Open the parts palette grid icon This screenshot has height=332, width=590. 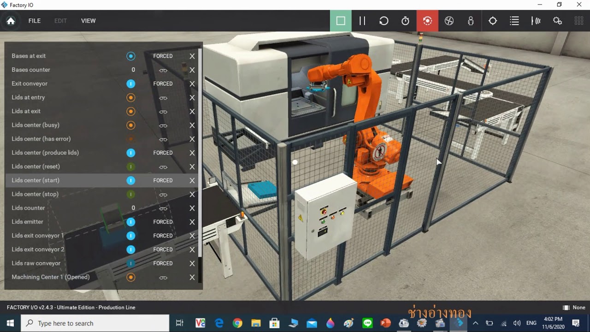(579, 21)
